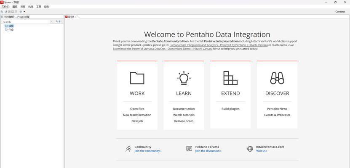
Task: Click the Save file toolbar icon
Action: (13, 12)
